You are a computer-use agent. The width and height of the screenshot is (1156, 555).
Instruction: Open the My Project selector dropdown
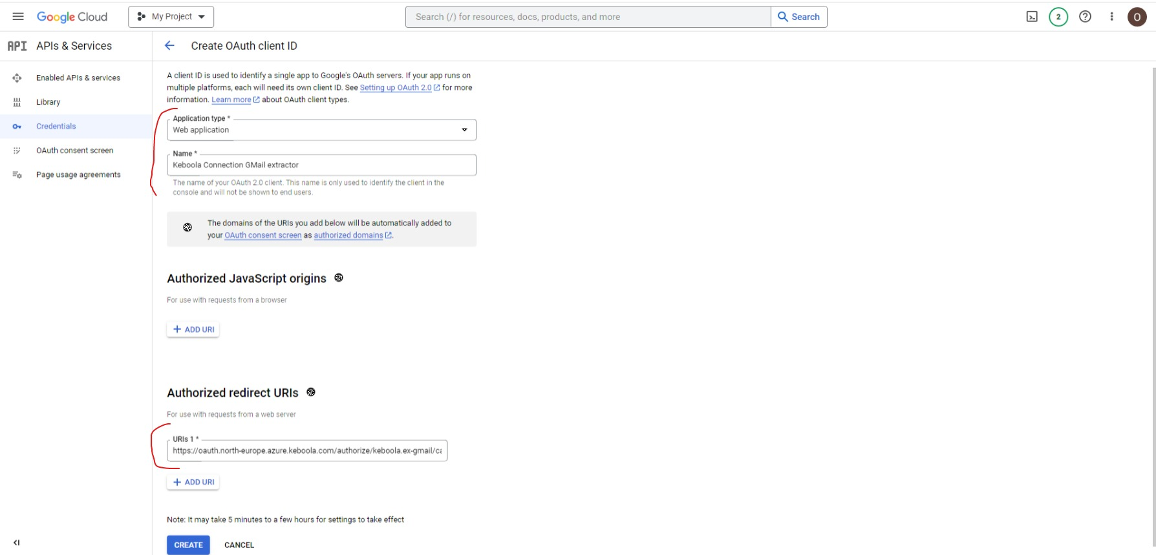[x=171, y=17]
